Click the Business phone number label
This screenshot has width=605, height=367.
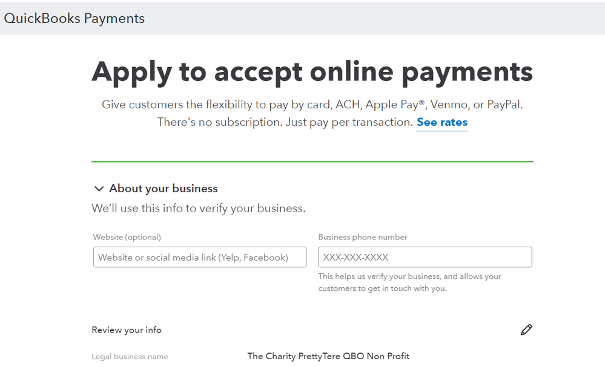coord(363,237)
